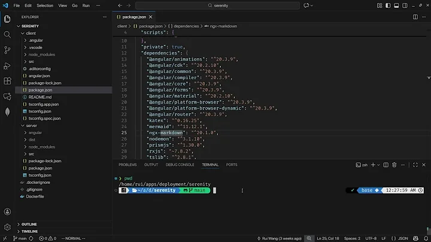Viewport: 431px width, 242px height.
Task: Switch to the PORTS panel tab
Action: pos(232,165)
